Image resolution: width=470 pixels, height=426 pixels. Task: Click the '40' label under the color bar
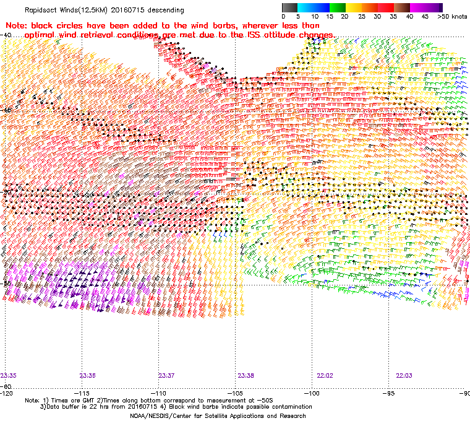409,17
